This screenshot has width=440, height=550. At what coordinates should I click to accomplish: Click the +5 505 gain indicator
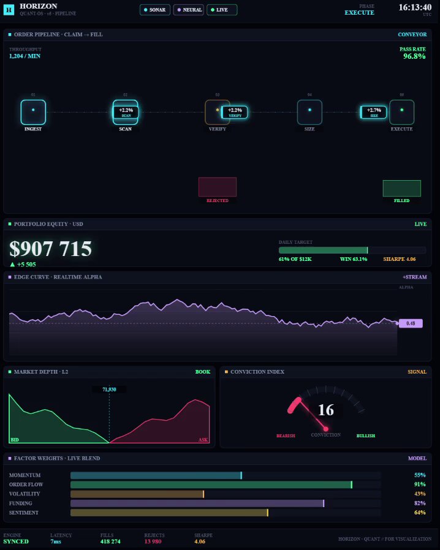(x=23, y=265)
